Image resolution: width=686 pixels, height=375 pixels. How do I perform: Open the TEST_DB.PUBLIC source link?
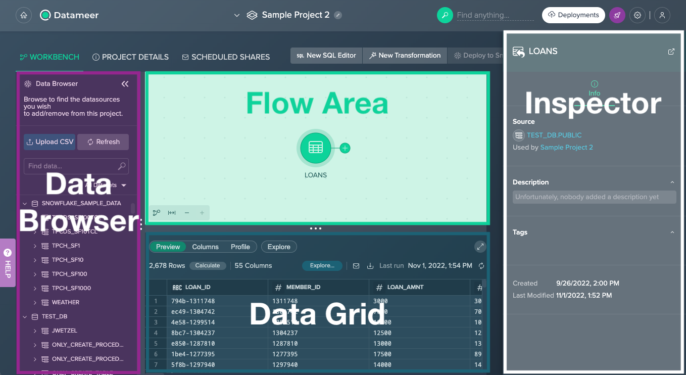coord(554,135)
